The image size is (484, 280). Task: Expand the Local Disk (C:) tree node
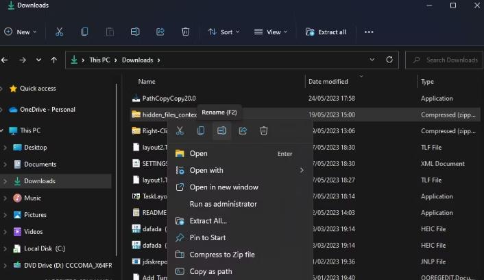(x=5, y=248)
